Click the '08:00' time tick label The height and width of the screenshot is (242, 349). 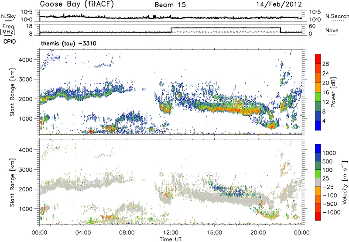pos(127,233)
